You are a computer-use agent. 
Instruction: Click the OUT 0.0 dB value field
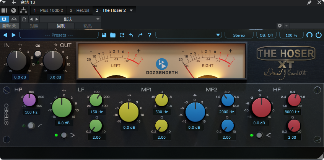(x=55, y=77)
